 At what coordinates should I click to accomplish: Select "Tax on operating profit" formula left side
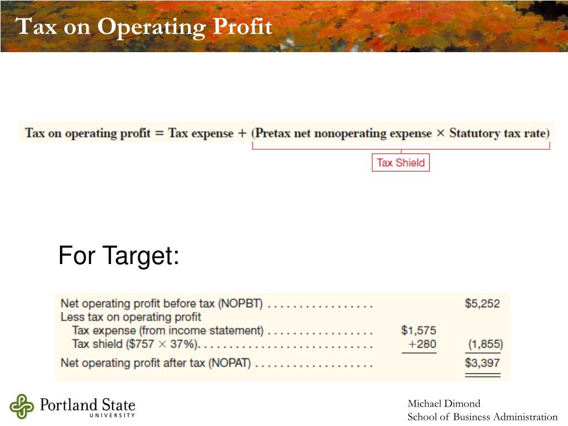click(87, 133)
